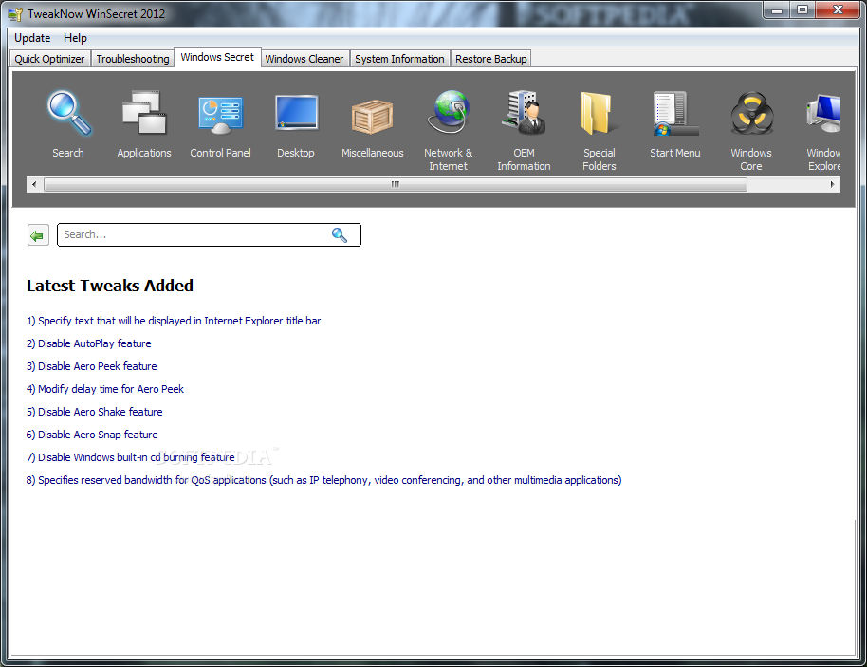Viewport: 867px width, 667px height.
Task: Open the Miscellaneous crate icon
Action: (x=372, y=117)
